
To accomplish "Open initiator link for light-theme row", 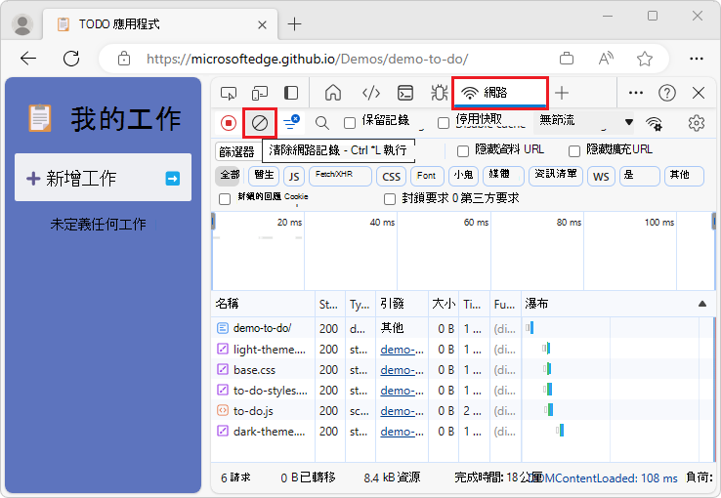I will pos(402,350).
